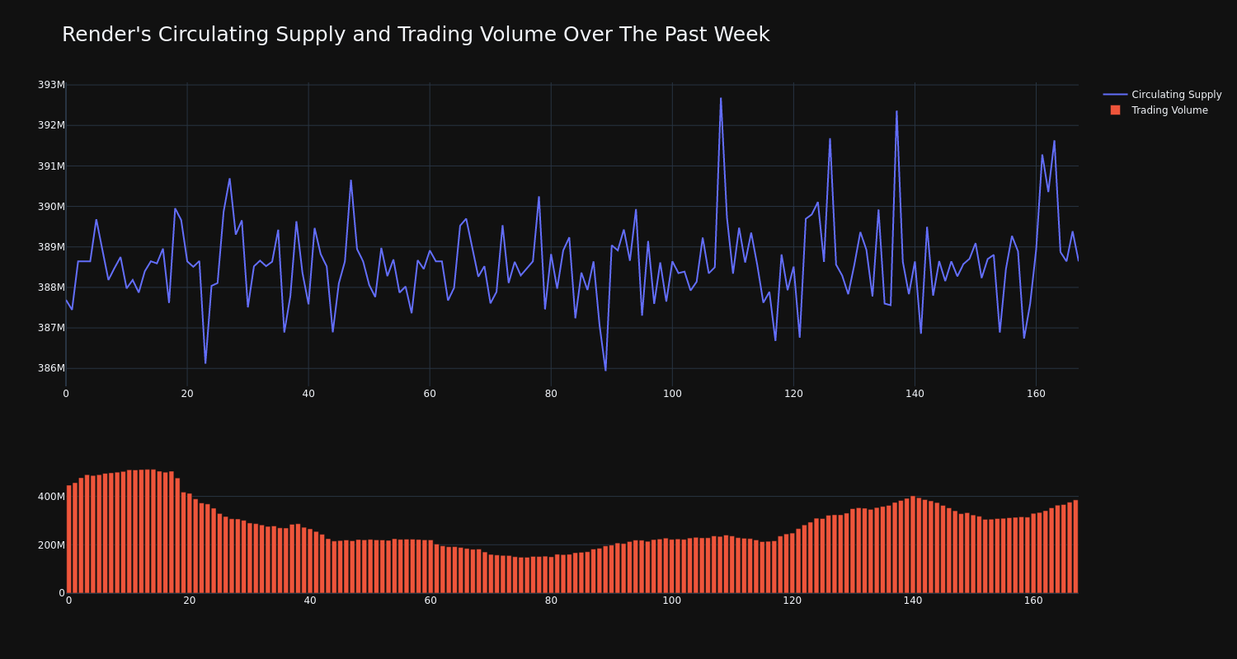Click x-axis tick 80 on volume chart

pyautogui.click(x=551, y=601)
